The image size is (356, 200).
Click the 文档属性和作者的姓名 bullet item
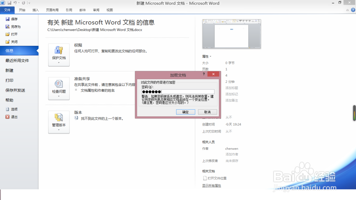tap(98, 90)
